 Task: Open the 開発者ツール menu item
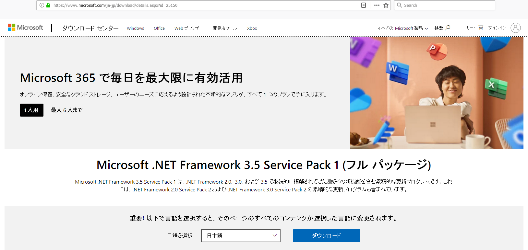(x=225, y=28)
